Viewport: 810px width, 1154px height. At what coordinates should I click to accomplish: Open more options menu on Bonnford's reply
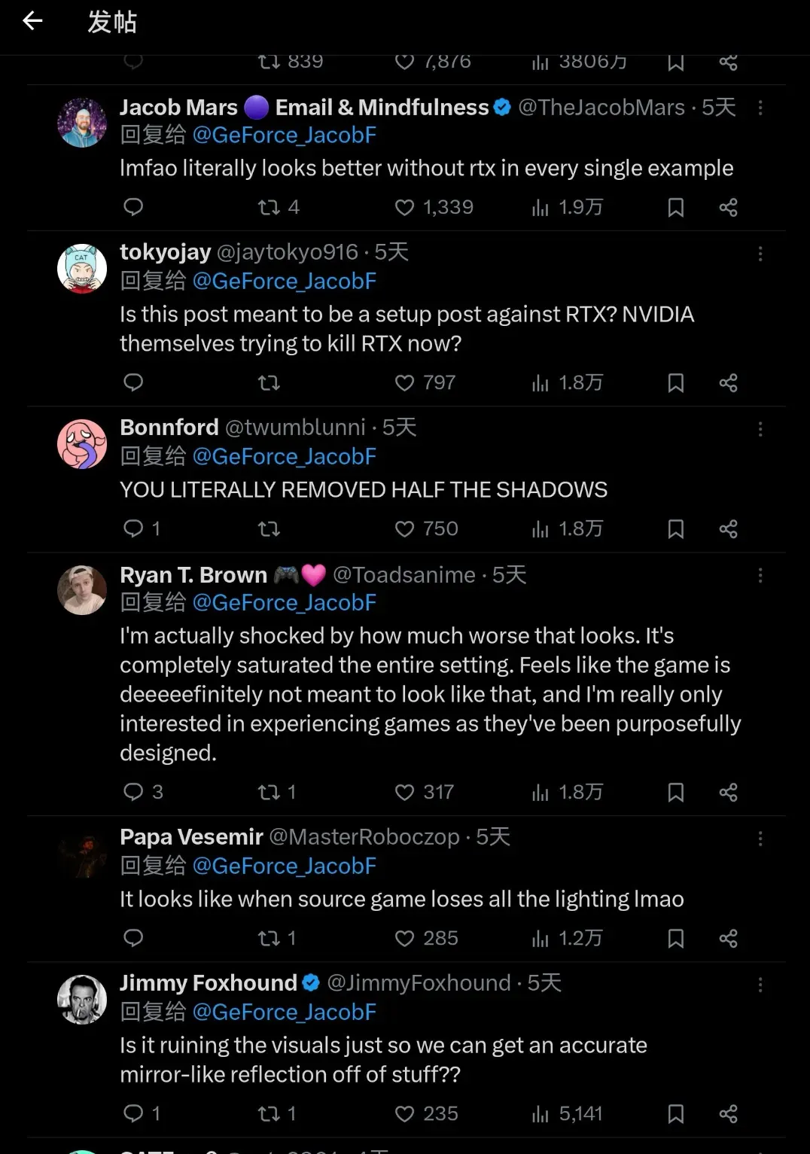point(760,429)
